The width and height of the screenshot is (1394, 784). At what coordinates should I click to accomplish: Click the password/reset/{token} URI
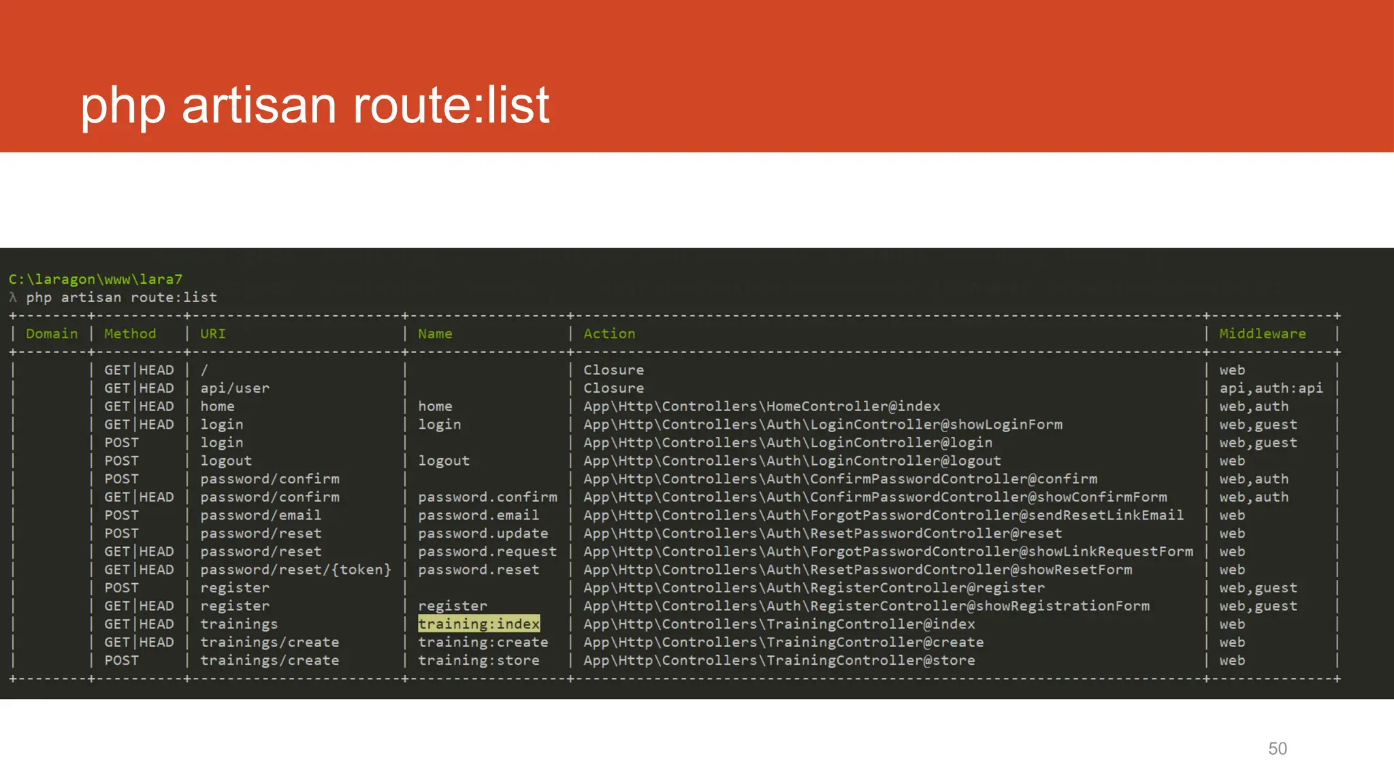coord(295,570)
